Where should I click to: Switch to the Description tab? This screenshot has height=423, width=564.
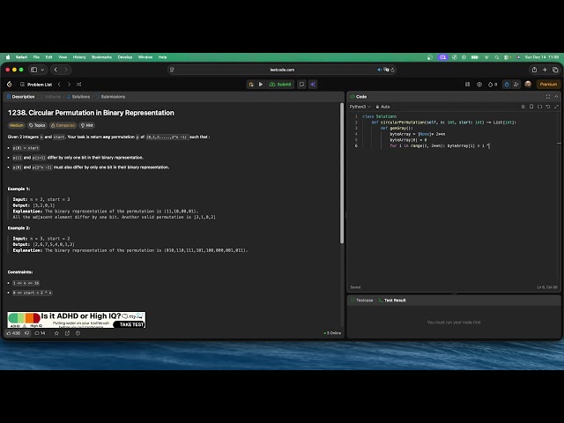pos(21,97)
